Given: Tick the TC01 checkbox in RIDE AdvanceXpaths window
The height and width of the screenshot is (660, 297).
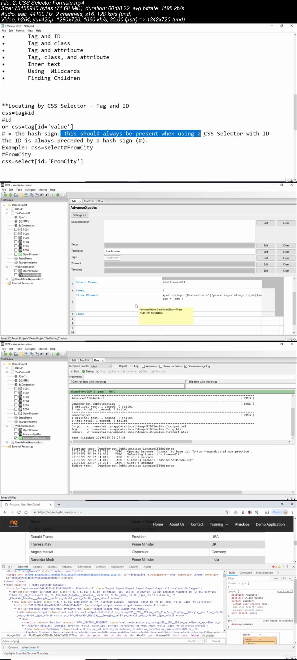Looking at the screenshot, I should point(16,230).
